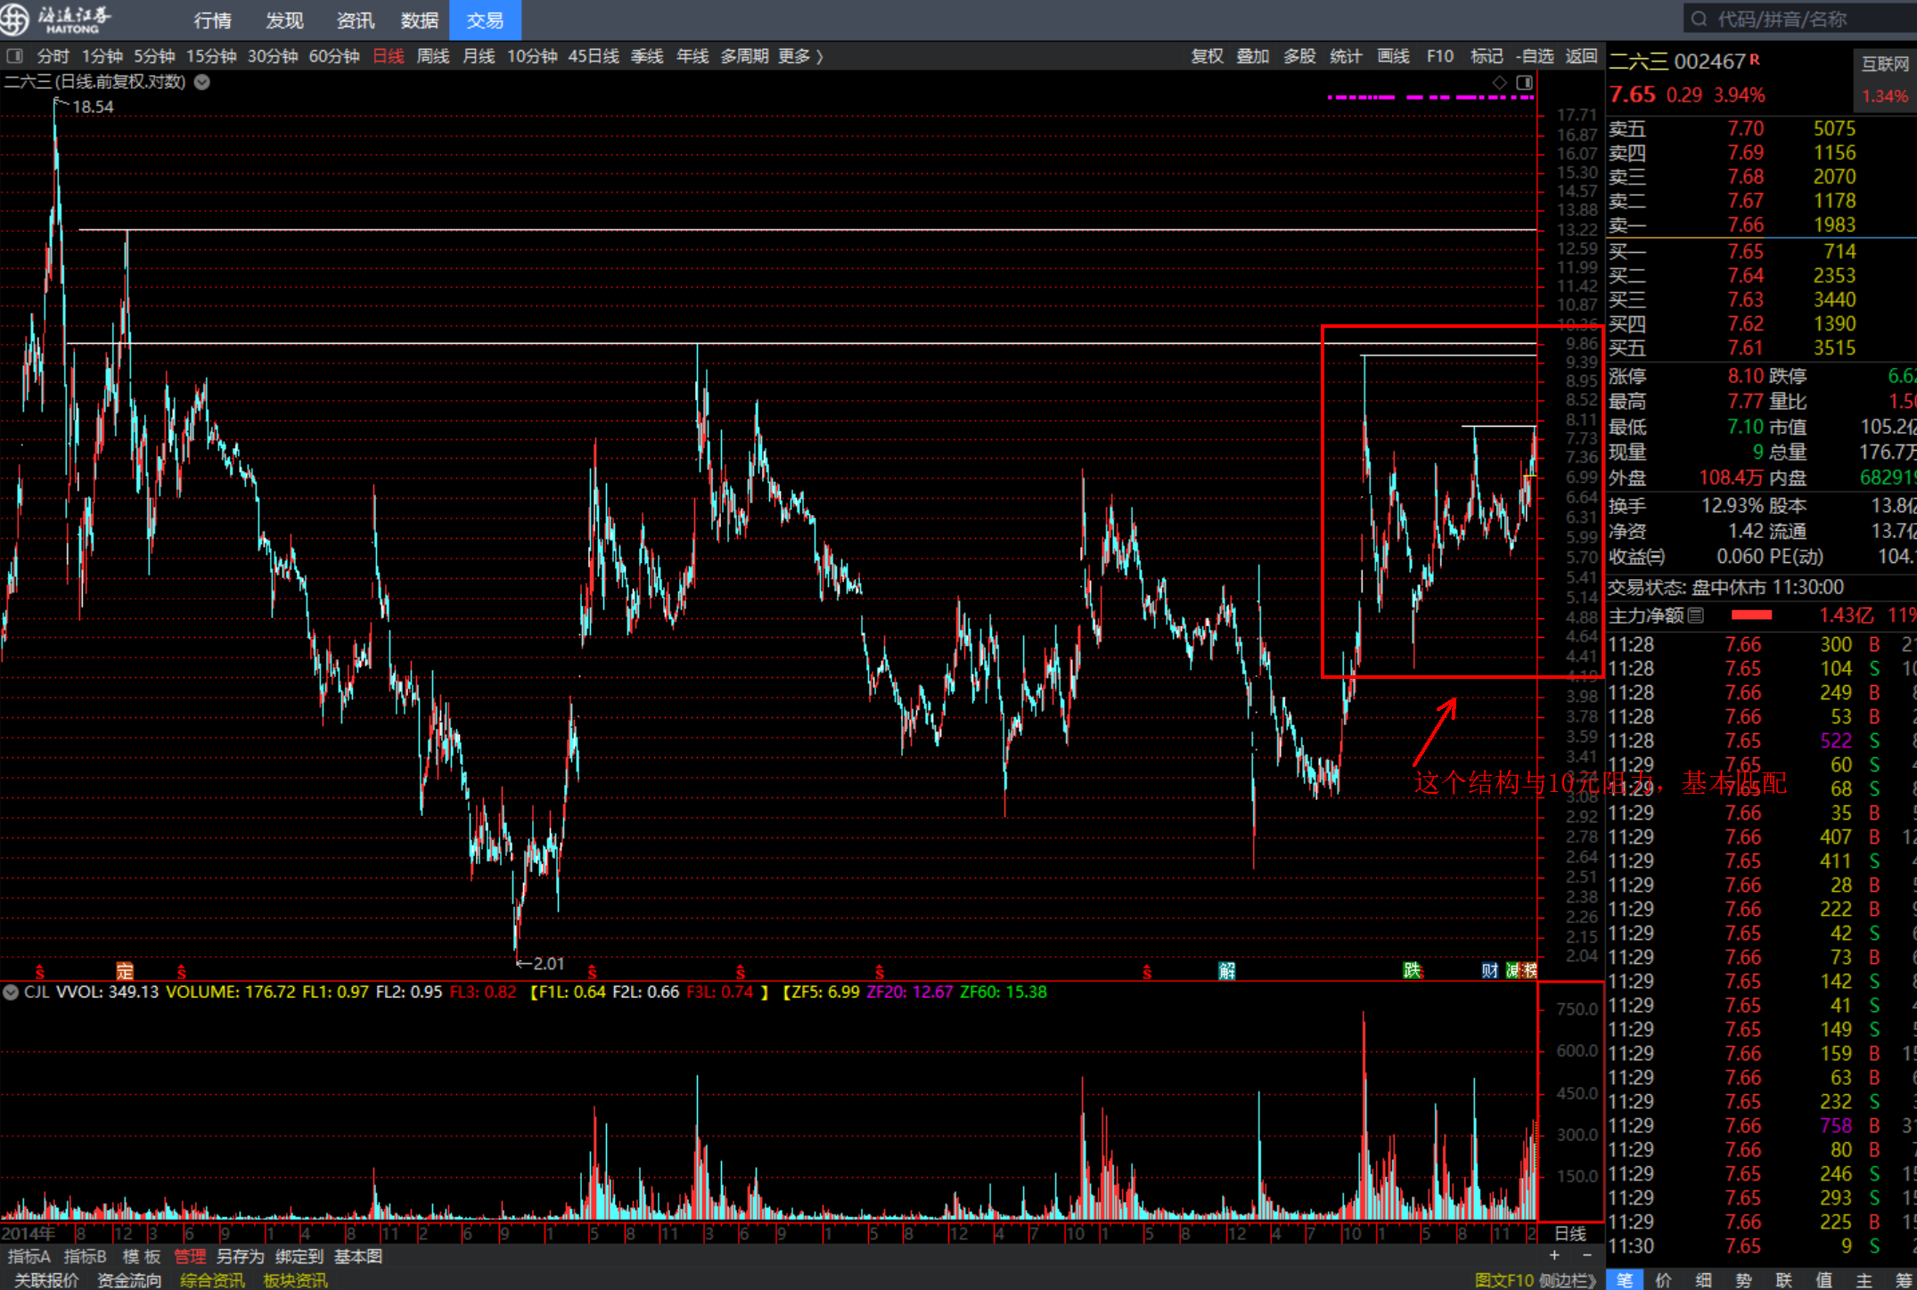Click the 画线 drawing tool button
1917x1290 pixels.
[x=1393, y=56]
